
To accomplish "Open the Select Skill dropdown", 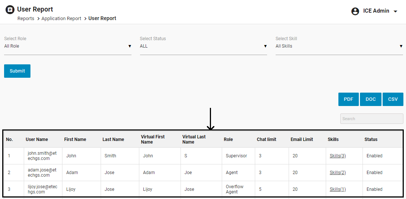I will (x=339, y=46).
